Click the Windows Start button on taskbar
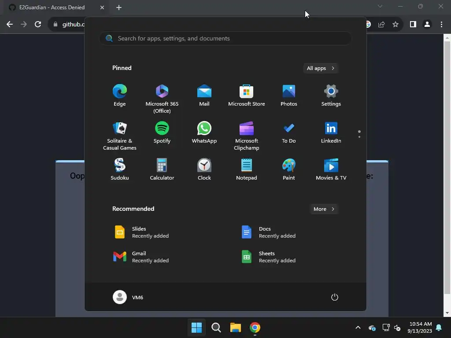451x338 pixels. point(197,327)
